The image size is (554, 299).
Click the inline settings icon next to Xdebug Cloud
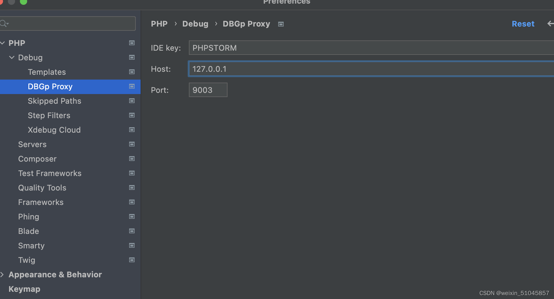click(x=132, y=130)
